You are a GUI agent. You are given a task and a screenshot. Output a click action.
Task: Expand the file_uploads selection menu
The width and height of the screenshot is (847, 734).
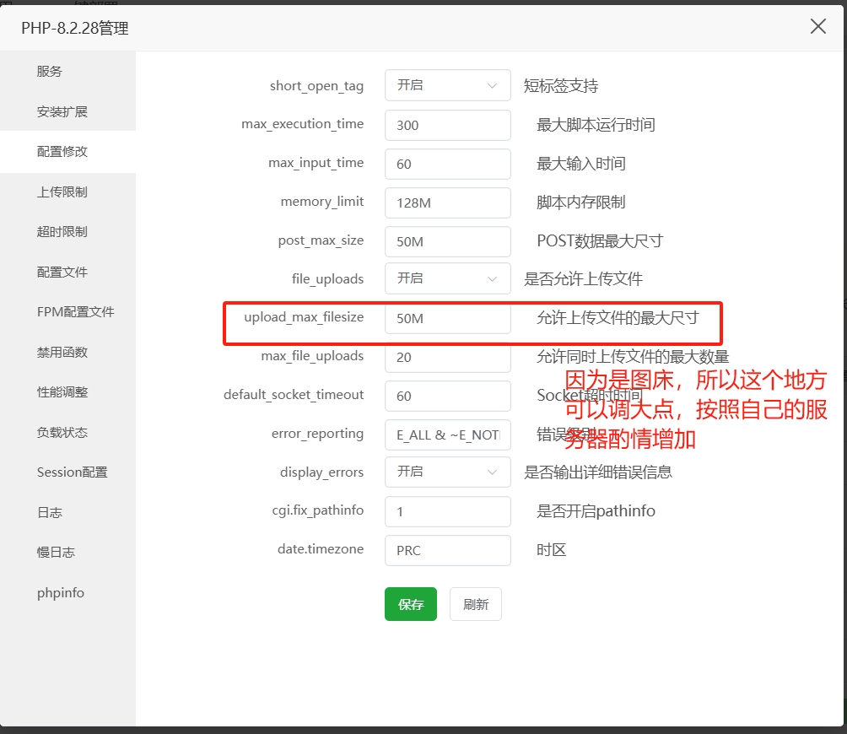point(447,278)
